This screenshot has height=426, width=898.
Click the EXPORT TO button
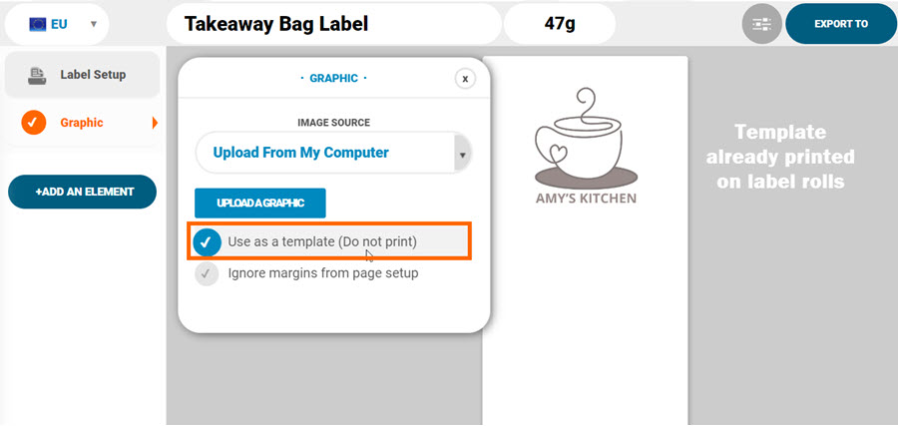click(841, 24)
